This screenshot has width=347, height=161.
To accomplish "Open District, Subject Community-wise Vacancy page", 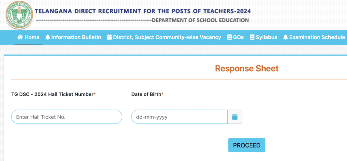I will click(167, 37).
